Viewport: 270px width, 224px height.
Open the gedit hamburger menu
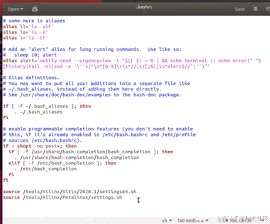coord(255,9)
